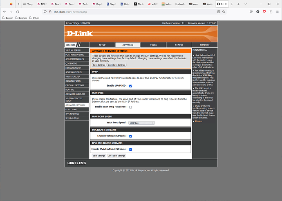
Task: Disable the Enable UPnP IGD checkbox
Action: point(130,86)
